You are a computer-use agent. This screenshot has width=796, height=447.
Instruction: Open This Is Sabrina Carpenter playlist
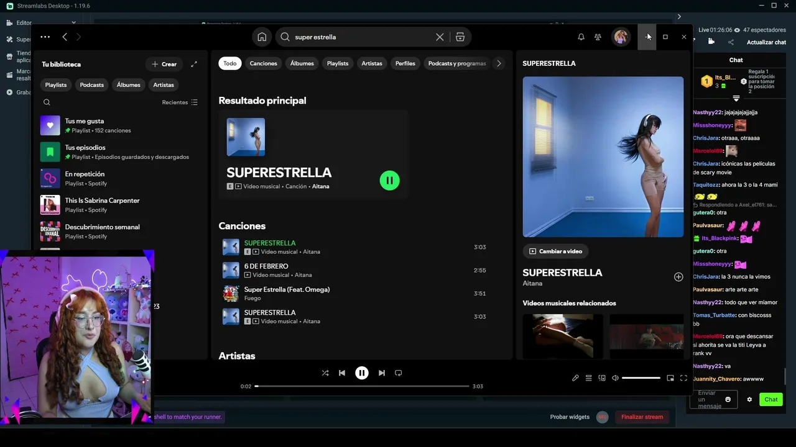click(x=119, y=205)
